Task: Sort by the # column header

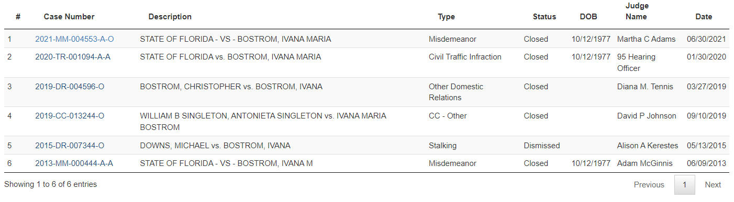Action: click(x=18, y=17)
